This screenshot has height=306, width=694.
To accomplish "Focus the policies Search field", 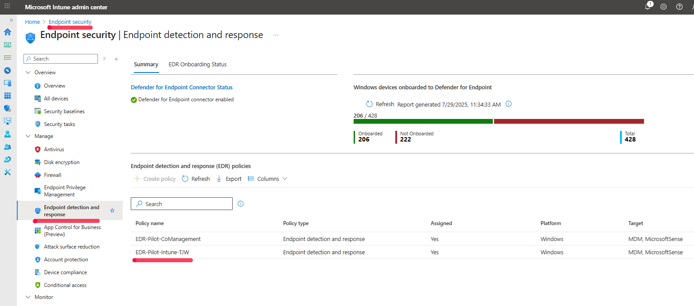I will point(182,204).
